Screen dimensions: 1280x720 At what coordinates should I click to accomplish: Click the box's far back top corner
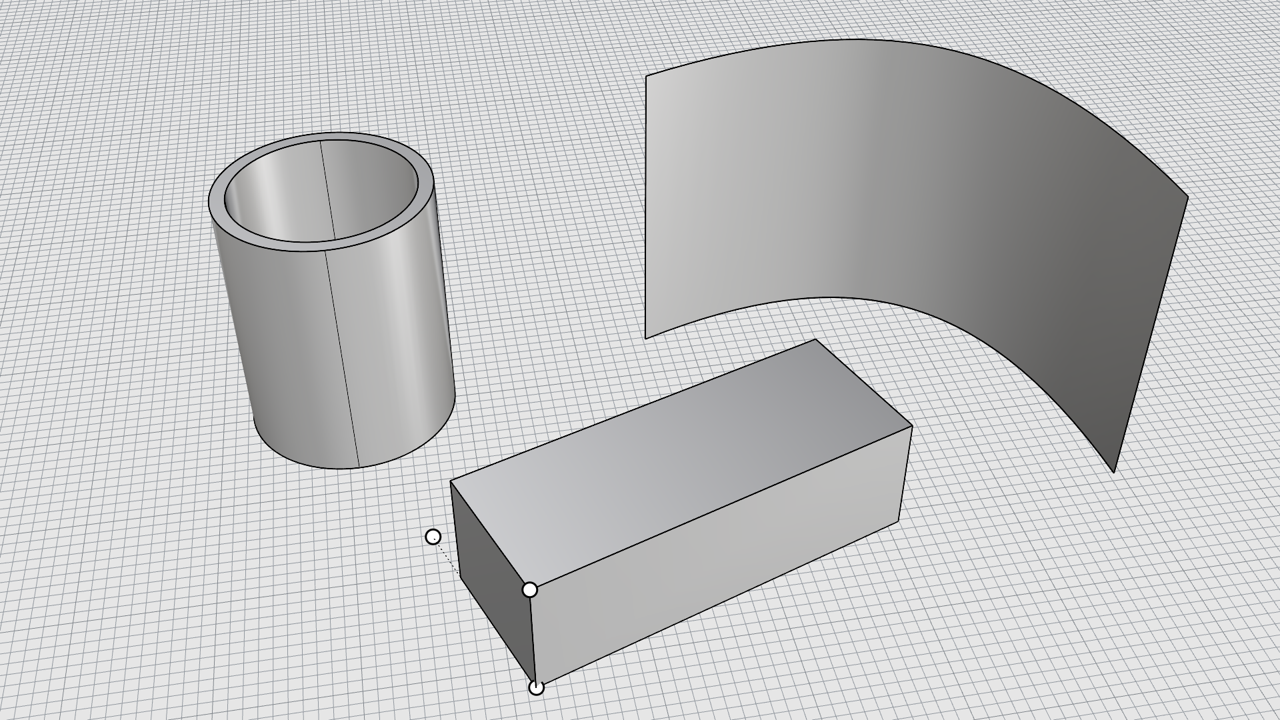[x=815, y=340]
